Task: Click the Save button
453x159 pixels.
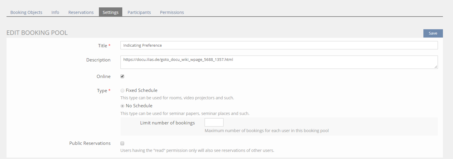Action: coord(433,33)
